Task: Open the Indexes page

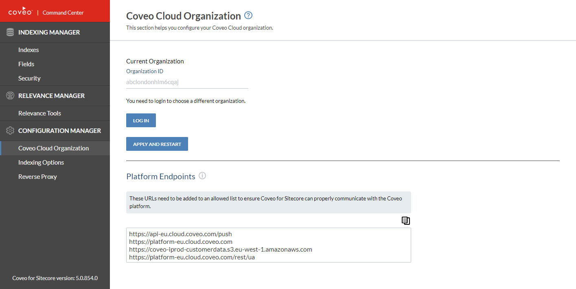Action: click(x=28, y=50)
